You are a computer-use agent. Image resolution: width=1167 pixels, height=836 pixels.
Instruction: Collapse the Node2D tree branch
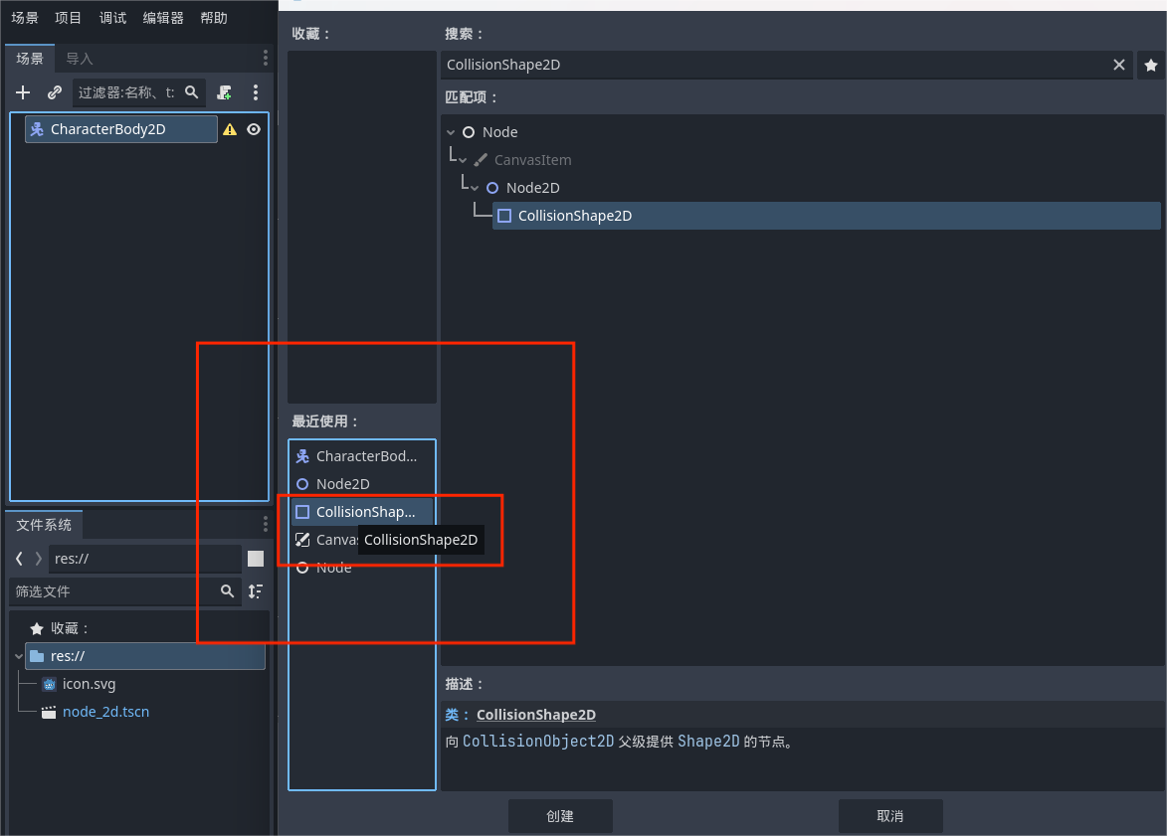point(476,188)
